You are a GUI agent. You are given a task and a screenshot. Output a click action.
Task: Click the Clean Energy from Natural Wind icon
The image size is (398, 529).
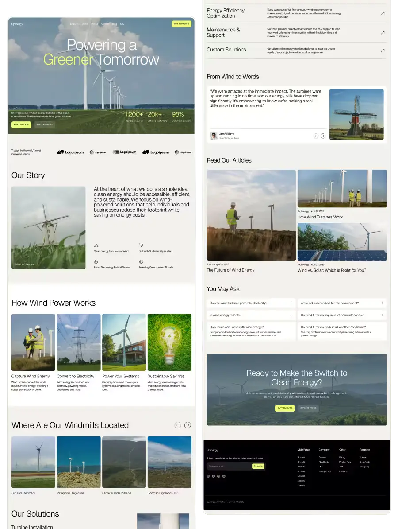click(96, 245)
